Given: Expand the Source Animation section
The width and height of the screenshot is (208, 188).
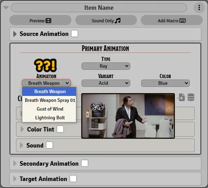Looking at the screenshot, I should [x=15, y=34].
